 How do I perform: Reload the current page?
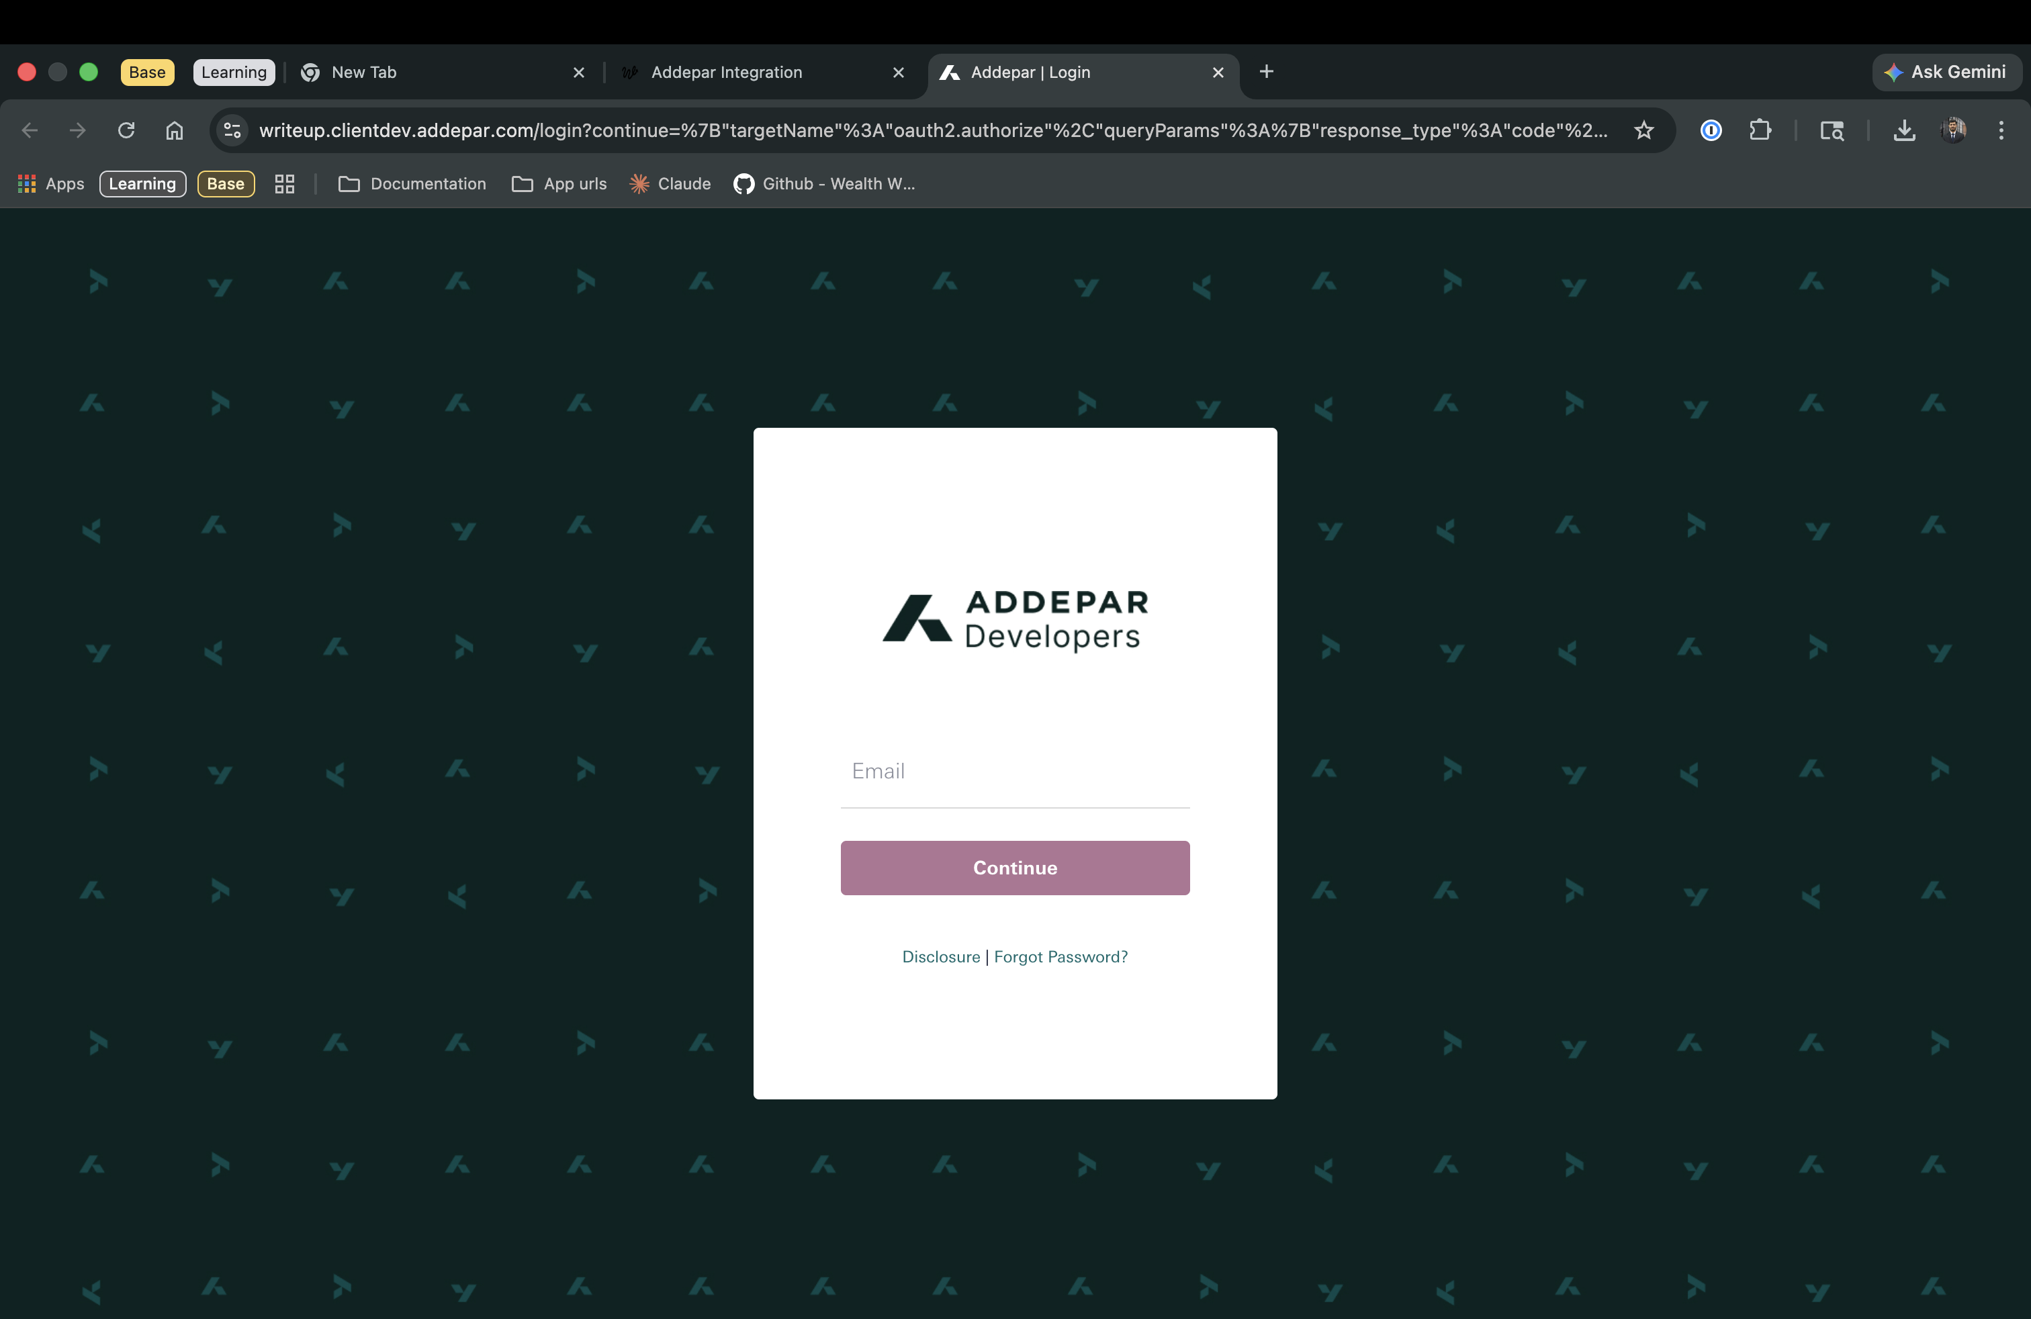(x=126, y=130)
